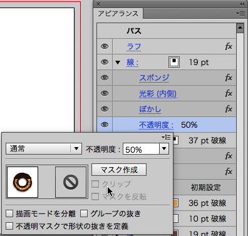The width and height of the screenshot is (248, 236).
Task: Click the 不透明度: link in the highlighted row
Action: click(x=157, y=125)
